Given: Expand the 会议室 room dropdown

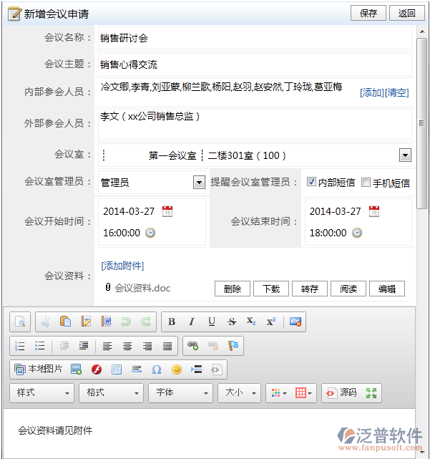Looking at the screenshot, I should pyautogui.click(x=405, y=155).
